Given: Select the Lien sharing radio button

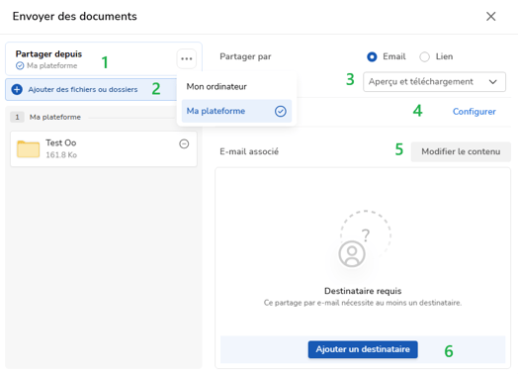Looking at the screenshot, I should [x=424, y=56].
